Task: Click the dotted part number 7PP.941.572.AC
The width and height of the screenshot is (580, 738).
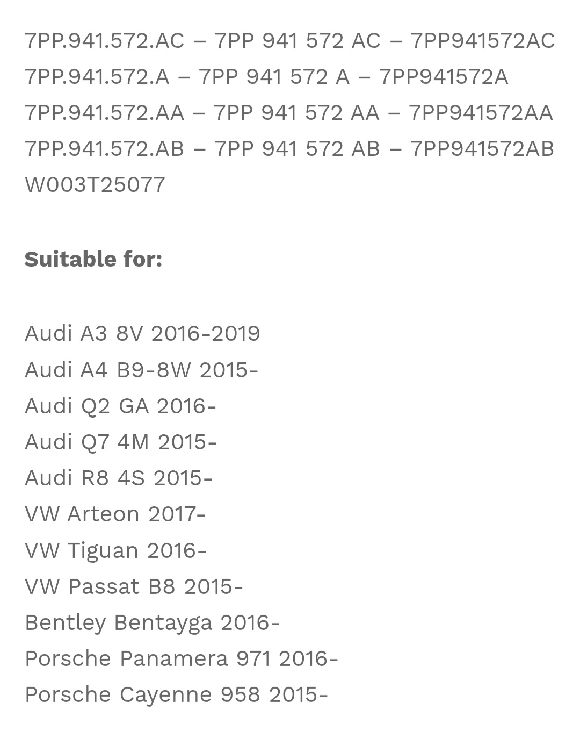Action: click(x=104, y=41)
